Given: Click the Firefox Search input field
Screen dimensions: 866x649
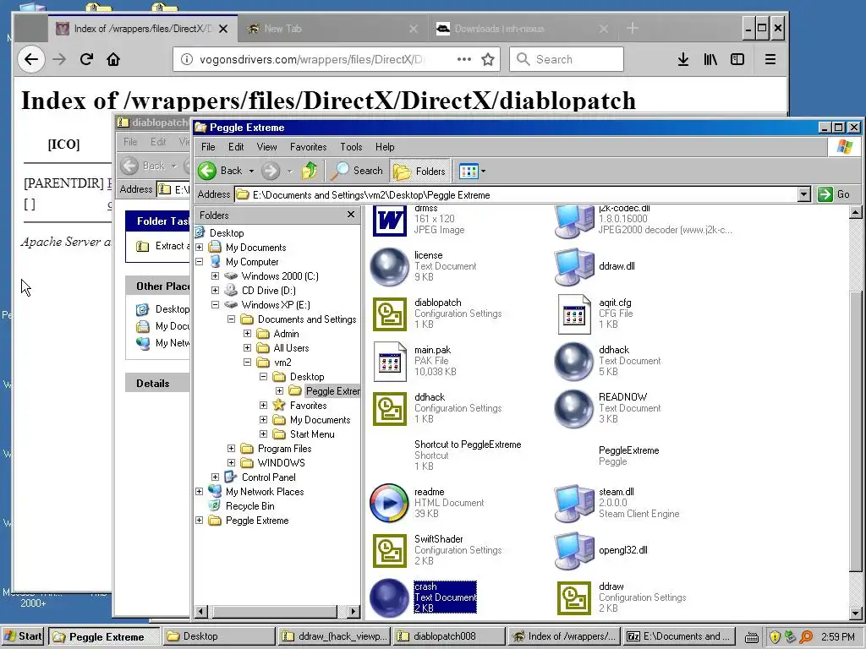Looking at the screenshot, I should point(567,60).
